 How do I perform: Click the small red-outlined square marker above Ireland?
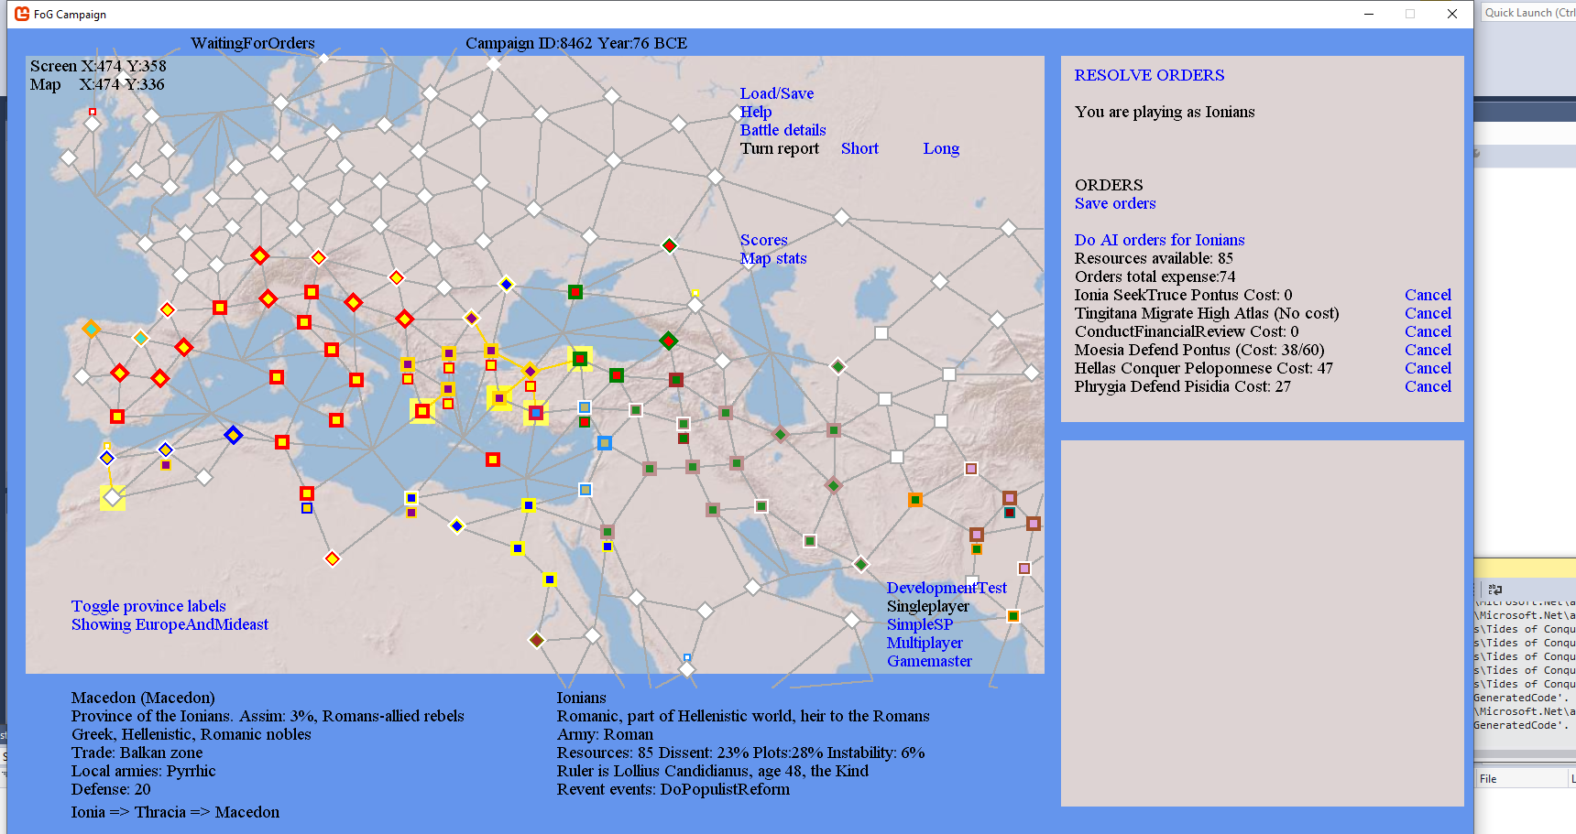coord(92,112)
